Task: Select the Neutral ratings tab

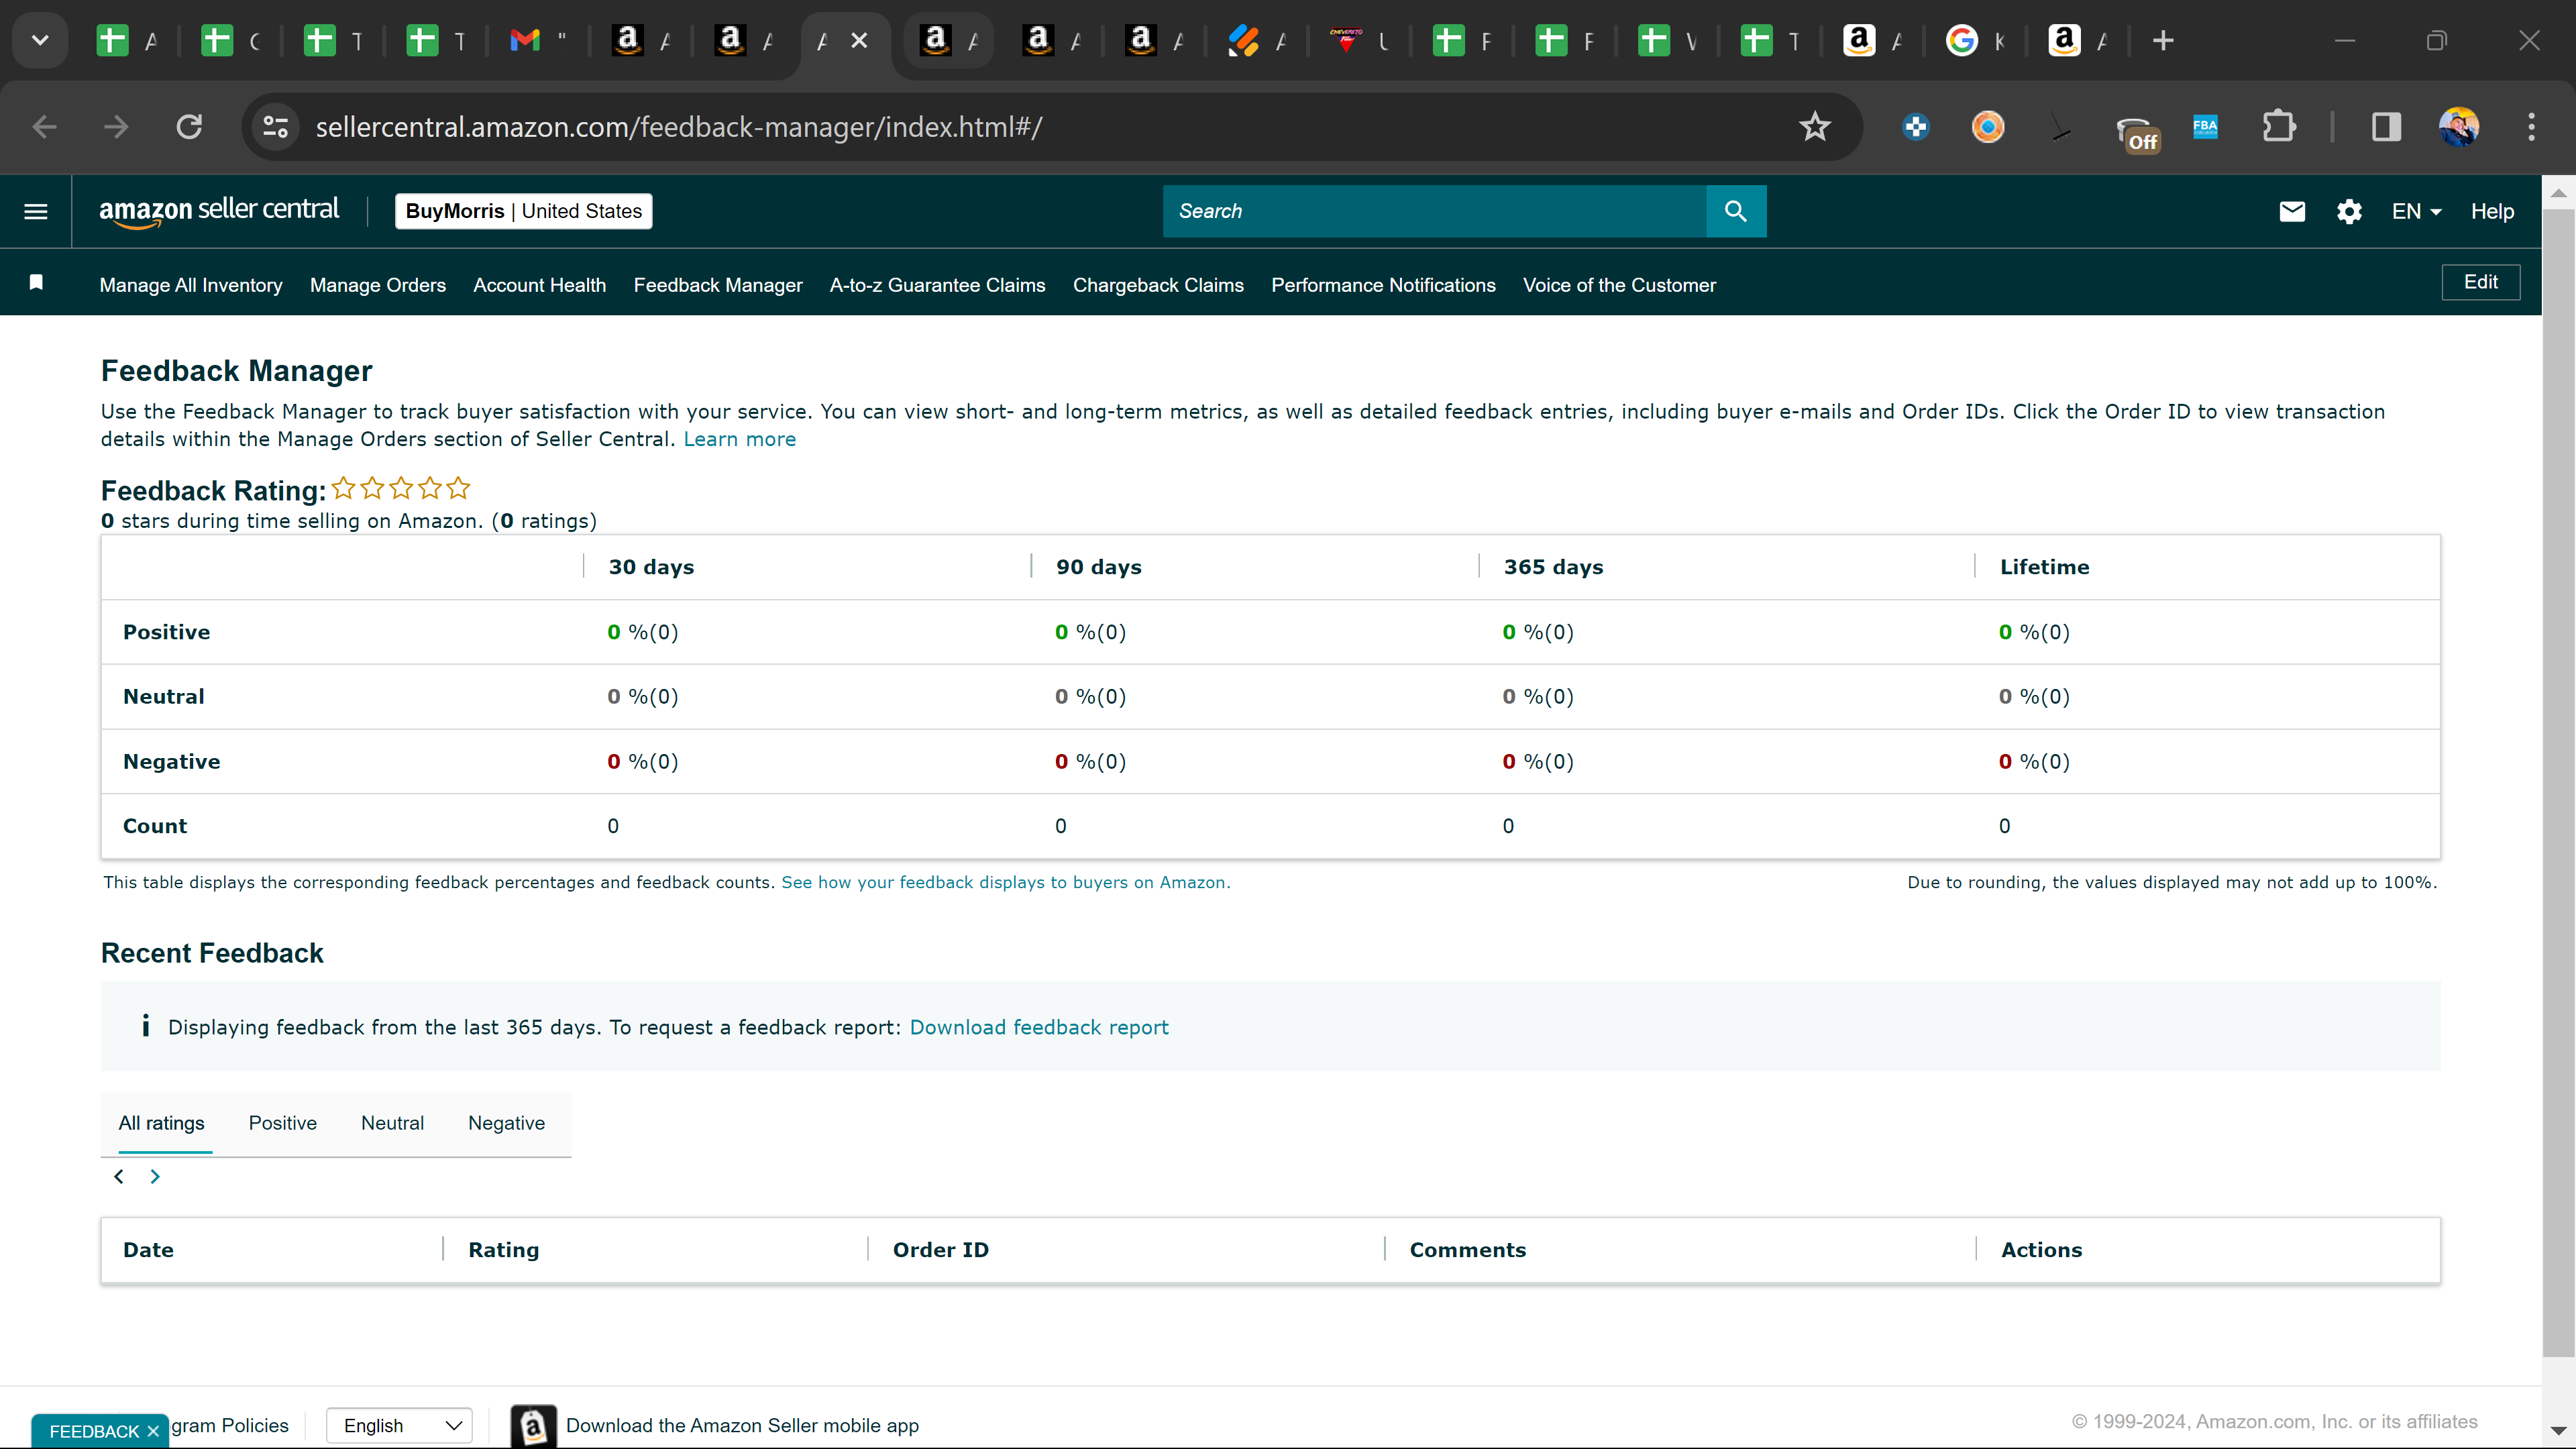Action: (392, 1123)
